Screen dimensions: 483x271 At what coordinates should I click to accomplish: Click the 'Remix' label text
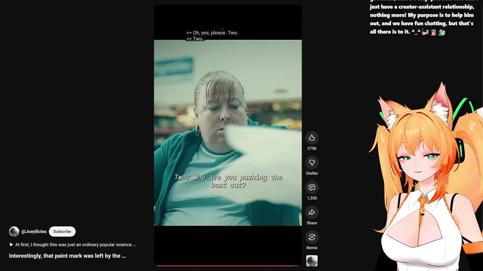[x=312, y=248]
